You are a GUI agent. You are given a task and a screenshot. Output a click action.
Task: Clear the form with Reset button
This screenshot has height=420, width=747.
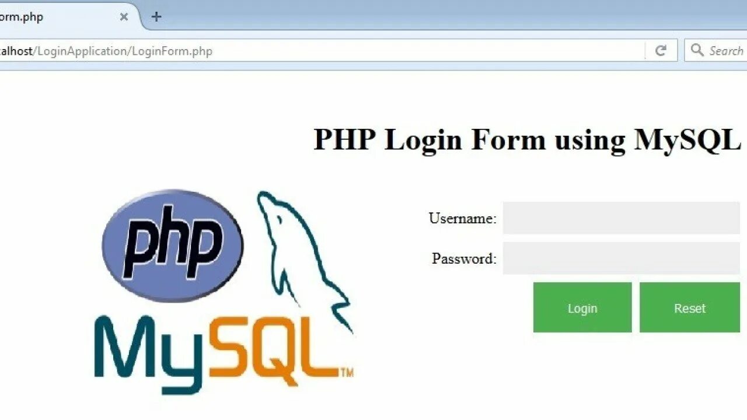pyautogui.click(x=690, y=307)
